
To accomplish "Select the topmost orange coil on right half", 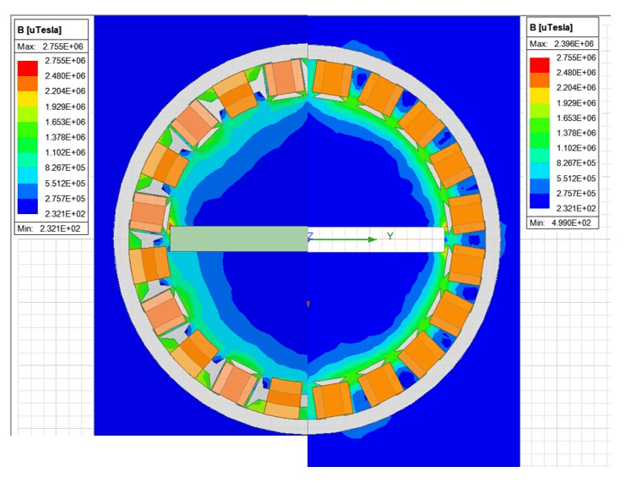I will point(333,79).
